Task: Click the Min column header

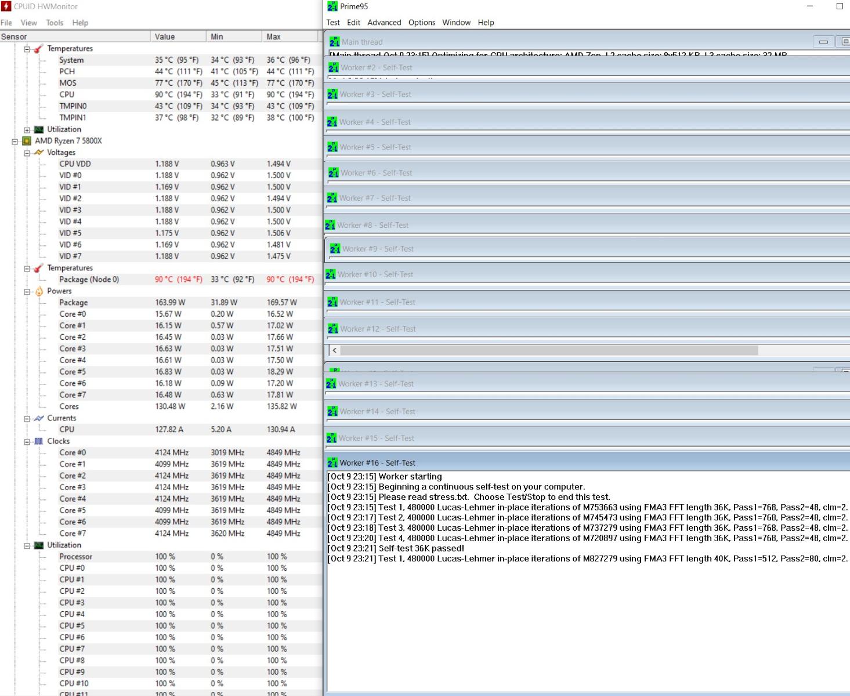Action: coord(234,37)
